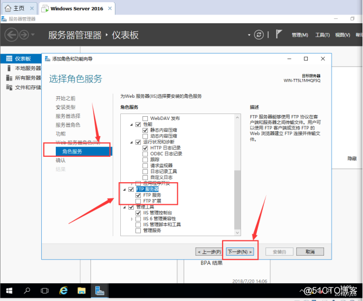Open the notifications flag icon
The height and width of the screenshot is (301, 363).
coord(278,34)
